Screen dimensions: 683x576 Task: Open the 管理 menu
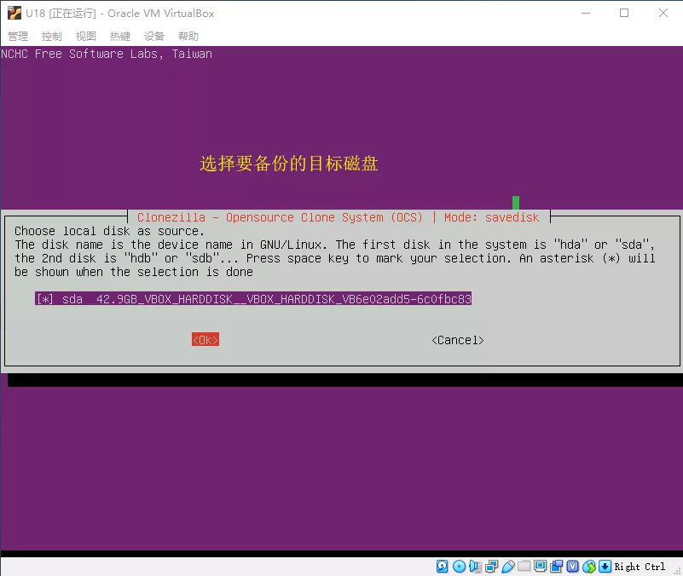pos(18,36)
